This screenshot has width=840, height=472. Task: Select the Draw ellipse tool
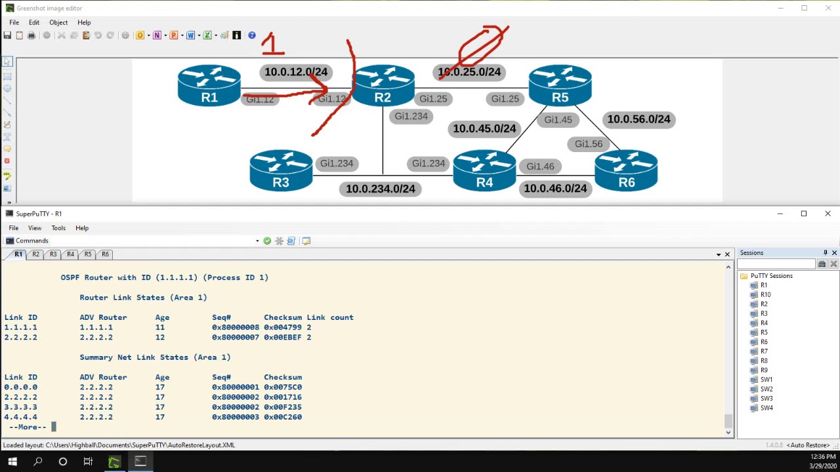click(7, 88)
